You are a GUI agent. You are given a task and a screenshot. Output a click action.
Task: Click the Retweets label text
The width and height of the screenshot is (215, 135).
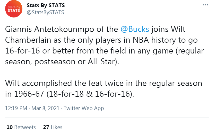[x=25, y=127]
